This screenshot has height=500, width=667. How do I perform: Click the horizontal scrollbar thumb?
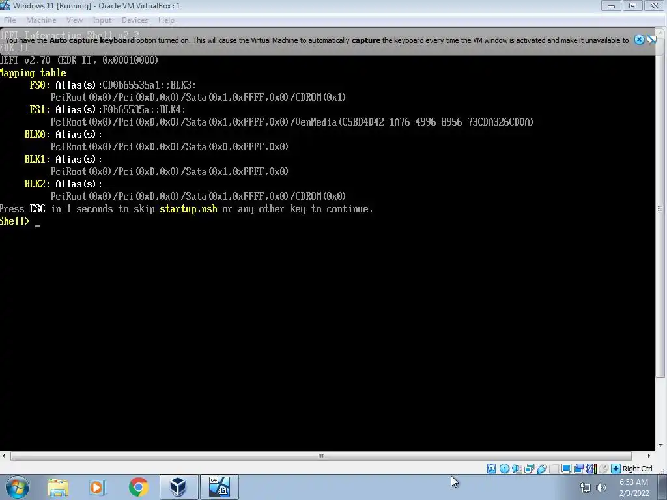pyautogui.click(x=320, y=456)
